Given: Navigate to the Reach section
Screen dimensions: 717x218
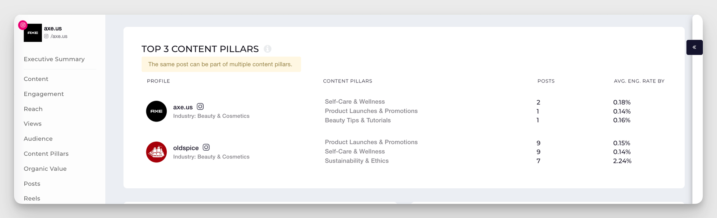Looking at the screenshot, I should [x=33, y=109].
